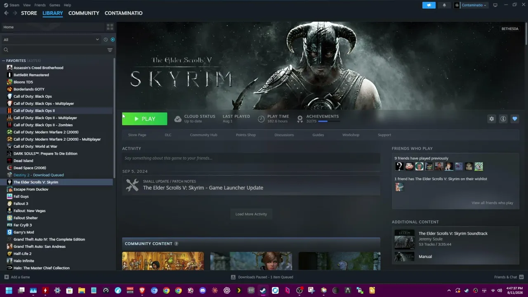Open community content help question mark
The width and height of the screenshot is (528, 297).
pos(176,244)
